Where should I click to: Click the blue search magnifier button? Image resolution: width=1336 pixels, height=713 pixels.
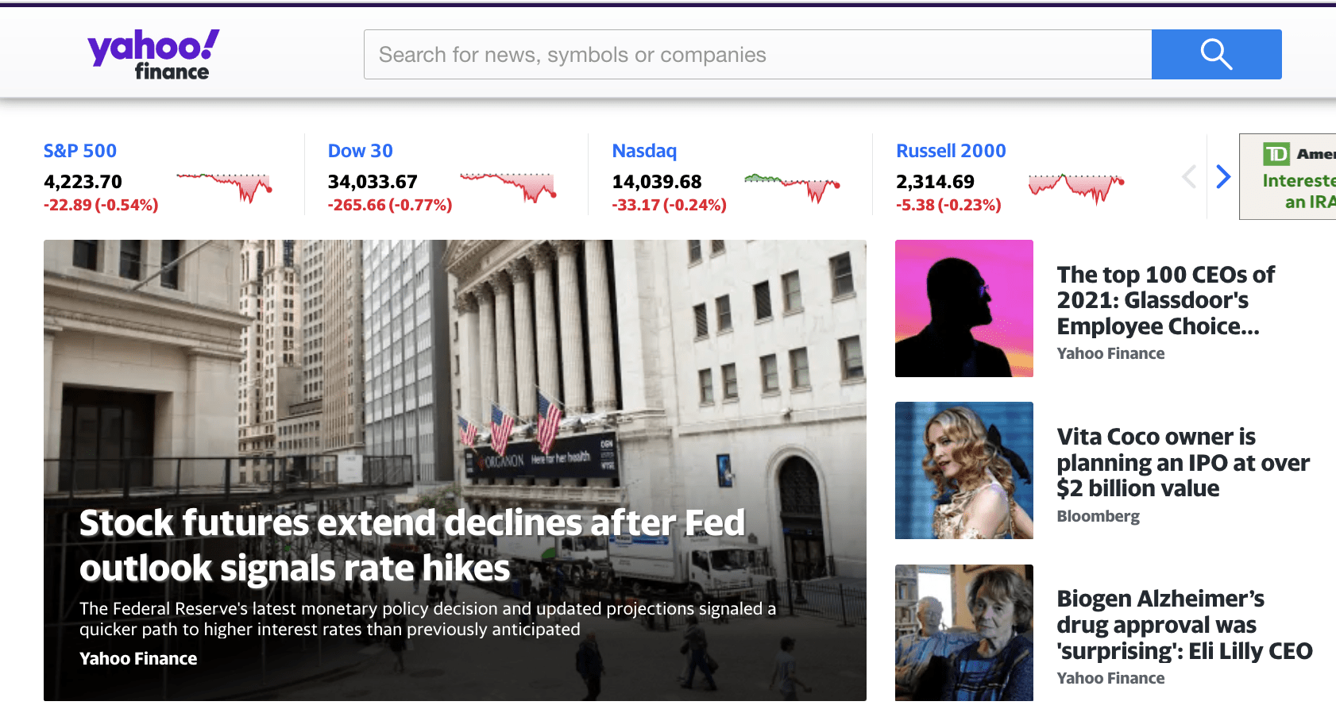coord(1216,55)
